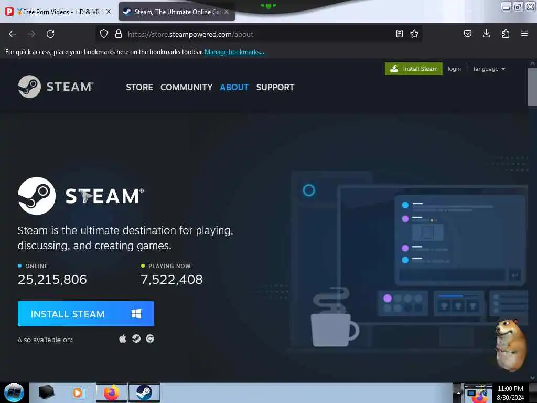Click the large Steam logo in hero section
Viewport: 537px width, 403px height.
[81, 196]
